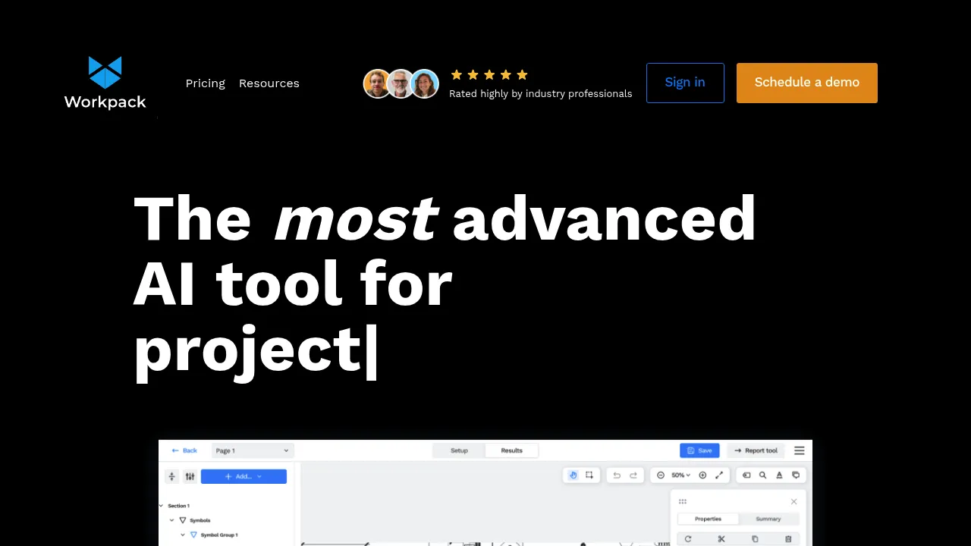Click the blue Save button

(699, 450)
